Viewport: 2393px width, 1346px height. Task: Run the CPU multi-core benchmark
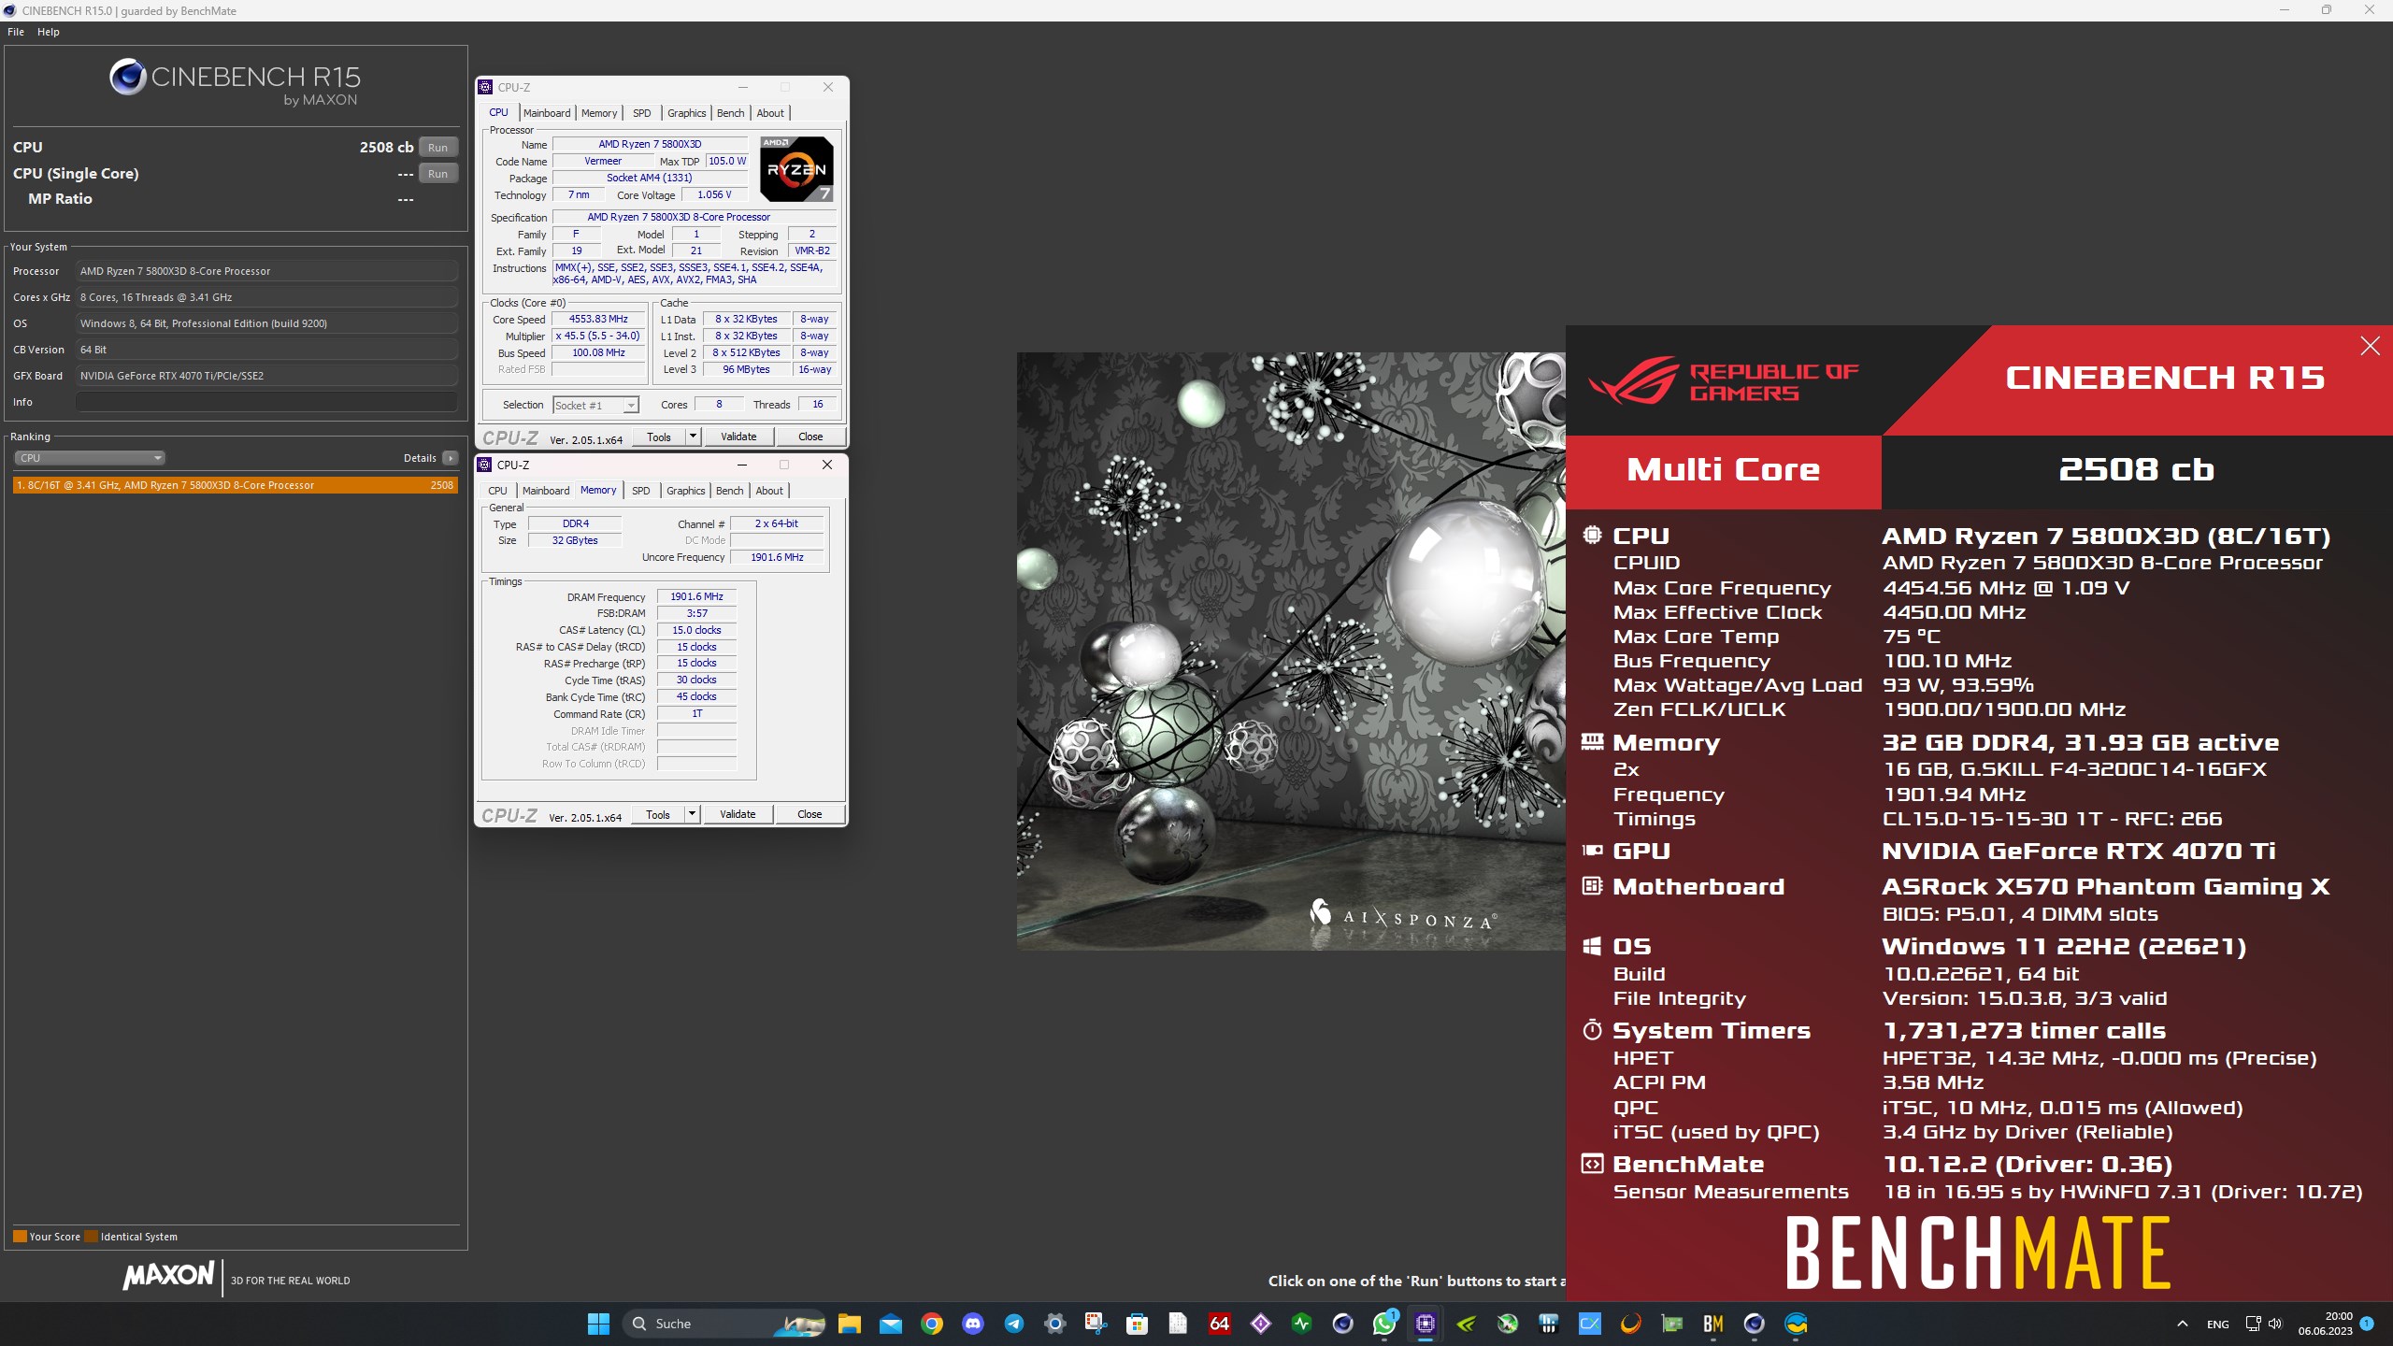[437, 148]
